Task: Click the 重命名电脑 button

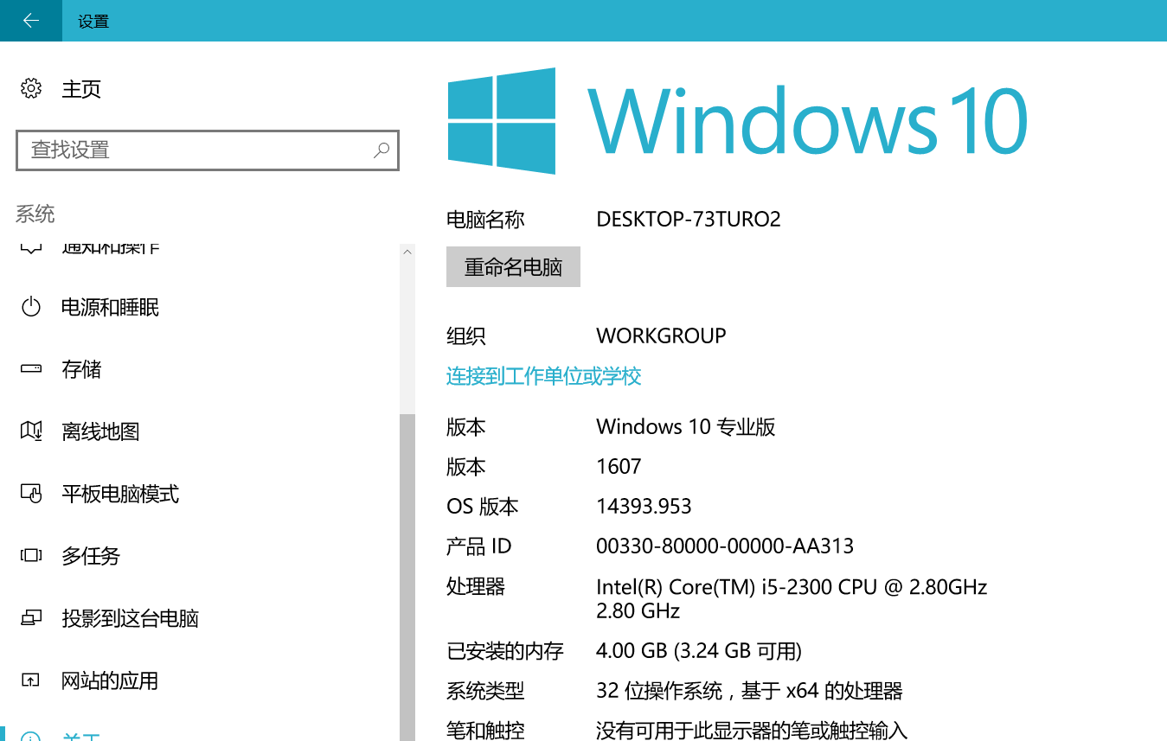Action: (x=513, y=266)
